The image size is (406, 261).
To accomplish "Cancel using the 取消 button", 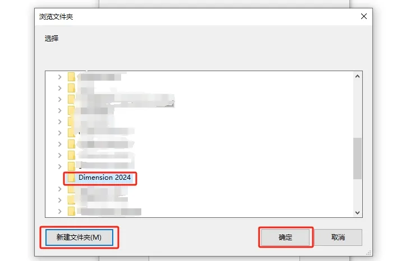I will (x=338, y=237).
